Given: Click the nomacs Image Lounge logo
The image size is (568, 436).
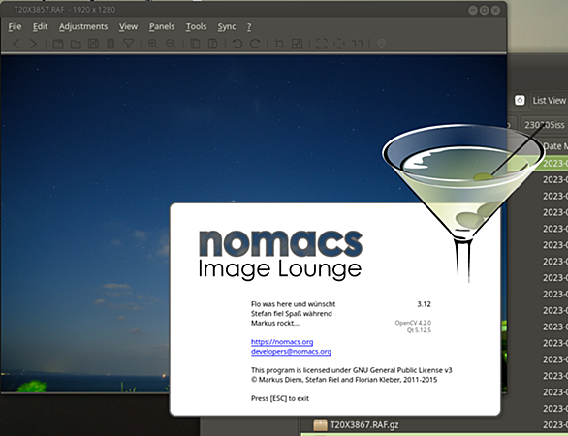Looking at the screenshot, I should [x=280, y=255].
